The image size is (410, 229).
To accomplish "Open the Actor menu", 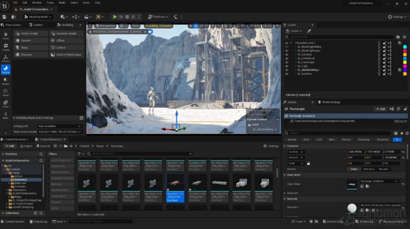I will [x=86, y=3].
